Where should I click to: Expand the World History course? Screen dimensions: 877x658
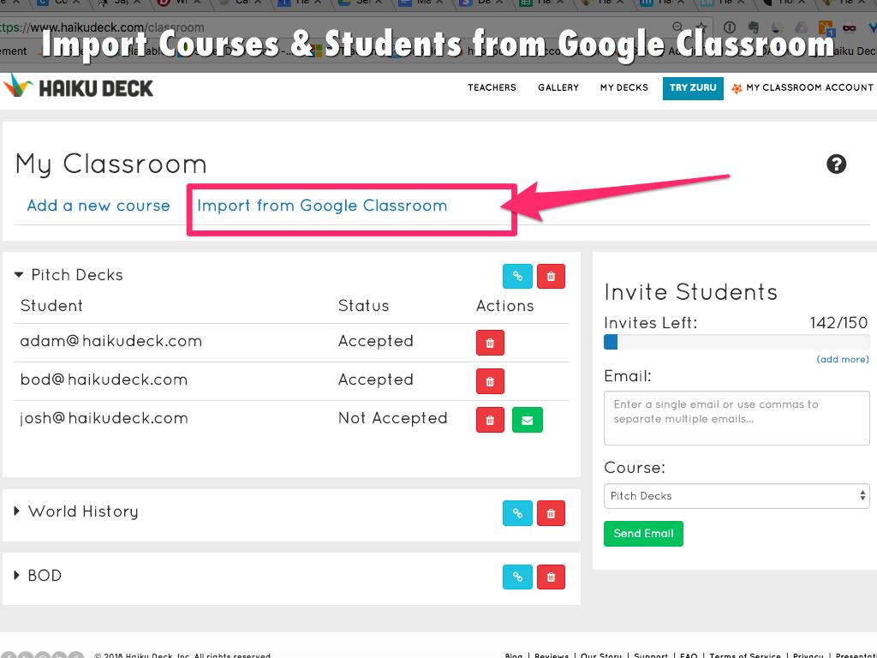tap(17, 511)
